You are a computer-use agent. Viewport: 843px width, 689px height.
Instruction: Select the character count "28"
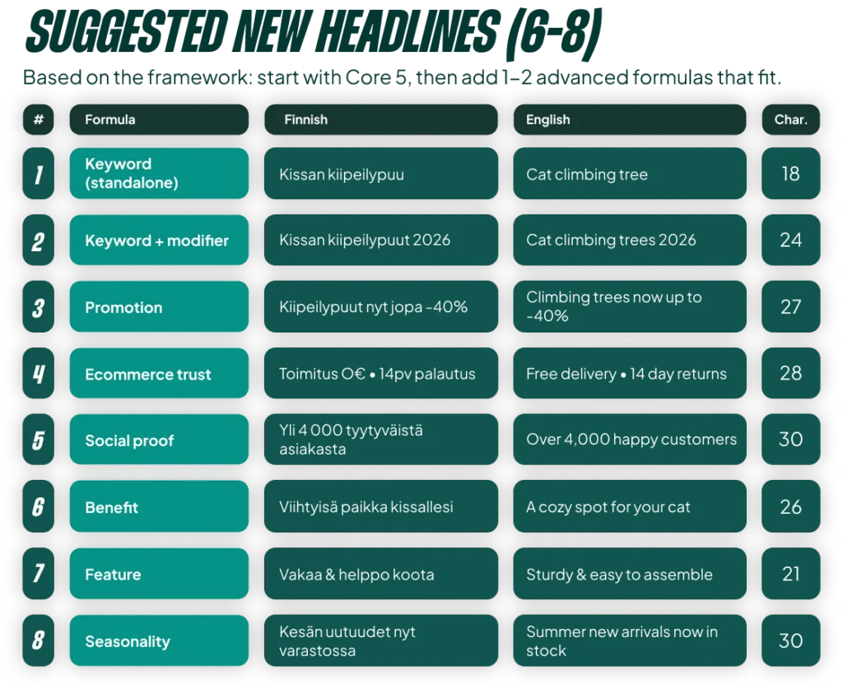(791, 373)
